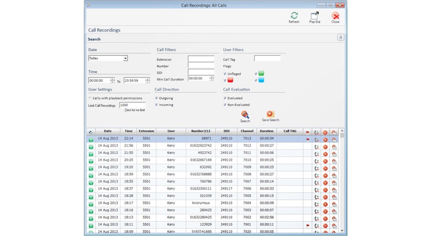Click the Call TAG column header
This screenshot has height=236, width=424.
click(x=290, y=131)
